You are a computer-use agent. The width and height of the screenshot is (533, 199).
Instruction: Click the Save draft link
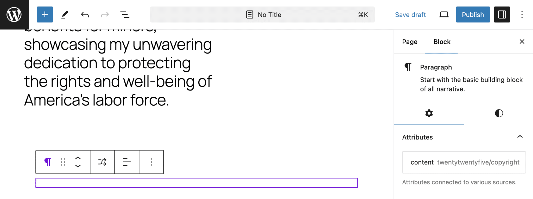tap(410, 15)
